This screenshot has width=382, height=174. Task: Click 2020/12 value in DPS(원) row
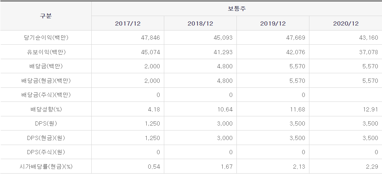tap(370, 124)
